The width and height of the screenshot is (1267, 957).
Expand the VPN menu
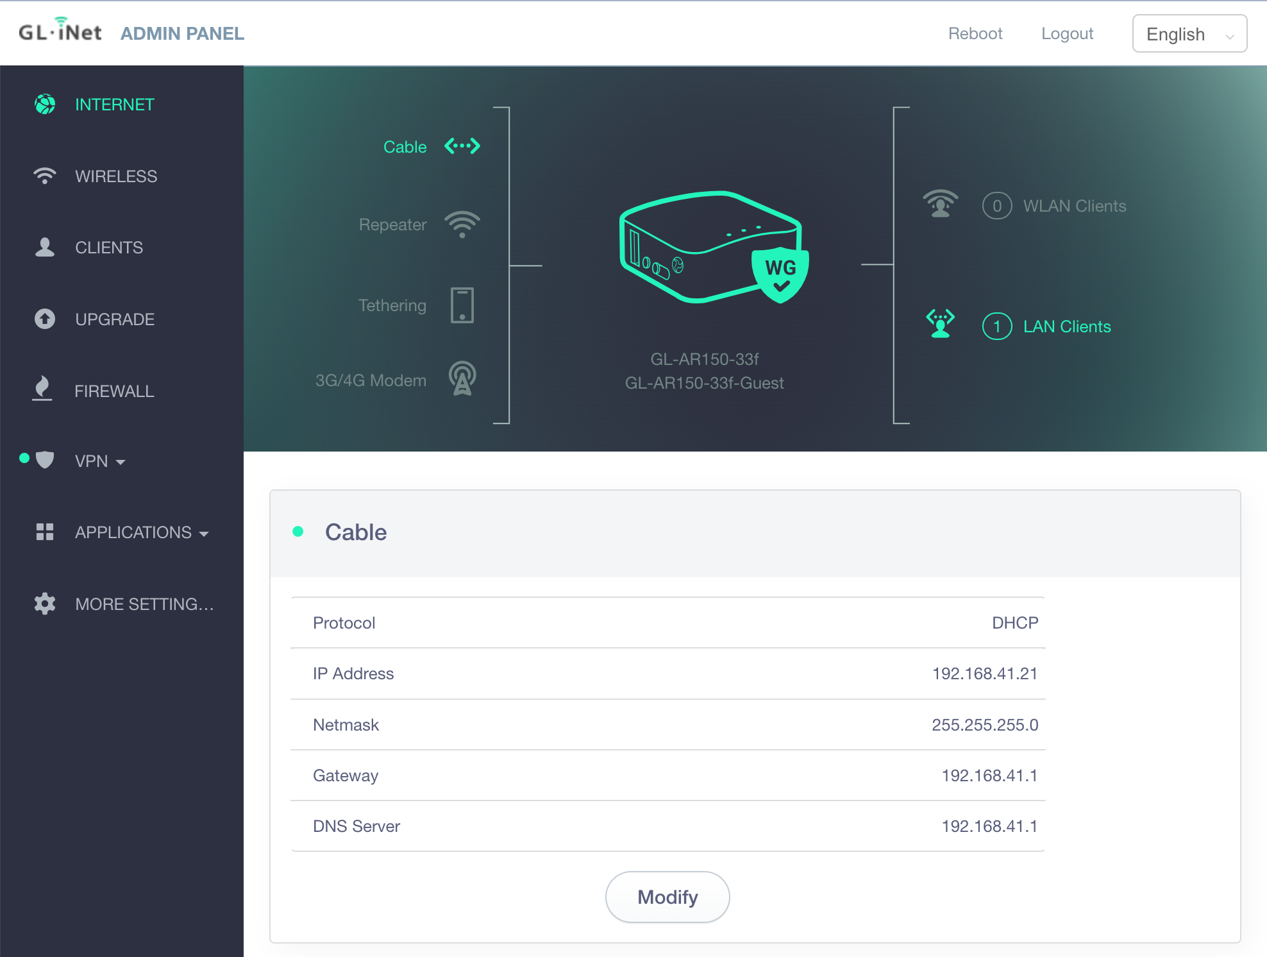[99, 461]
